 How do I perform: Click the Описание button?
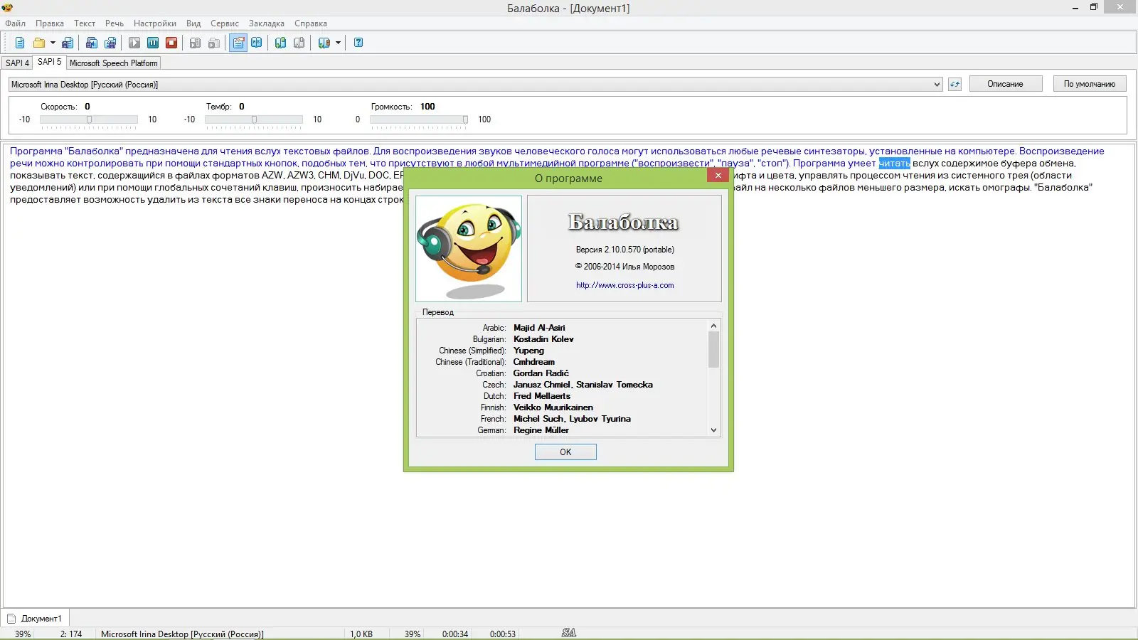point(1005,84)
